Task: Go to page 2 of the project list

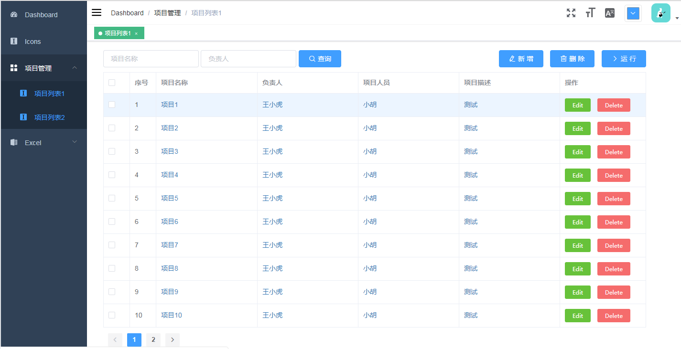Action: pyautogui.click(x=153, y=339)
